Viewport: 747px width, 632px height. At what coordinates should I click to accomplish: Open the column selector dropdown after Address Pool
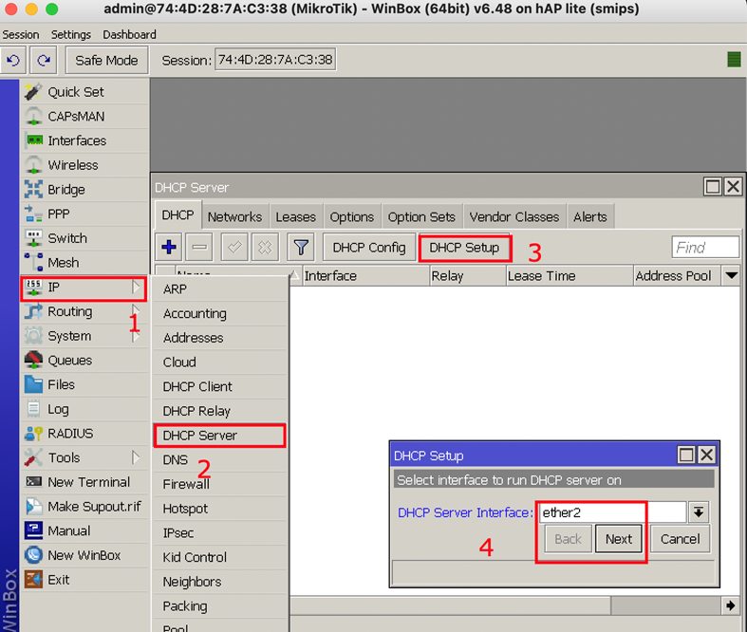click(x=731, y=275)
